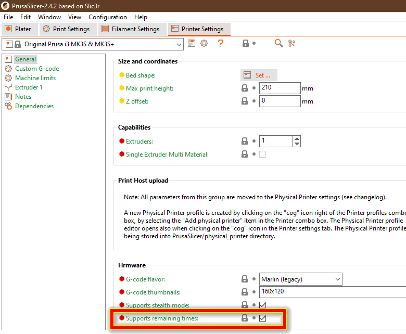This screenshot has height=334, width=406.
Task: Click the PrusaSlicer logo in title bar
Action: (x=5, y=6)
